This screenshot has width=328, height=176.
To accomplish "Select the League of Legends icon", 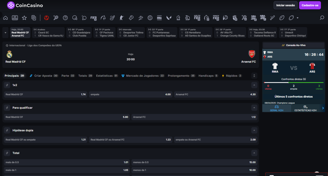I will point(188,18).
